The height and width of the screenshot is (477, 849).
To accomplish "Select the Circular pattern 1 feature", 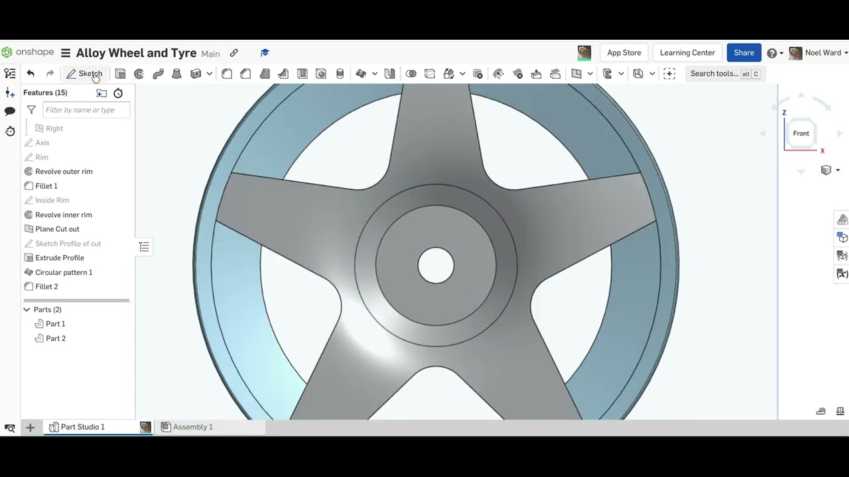I will (64, 272).
